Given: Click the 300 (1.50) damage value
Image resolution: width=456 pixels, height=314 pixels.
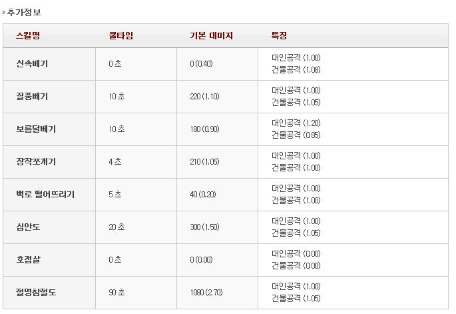Looking at the screenshot, I should coord(204,227).
